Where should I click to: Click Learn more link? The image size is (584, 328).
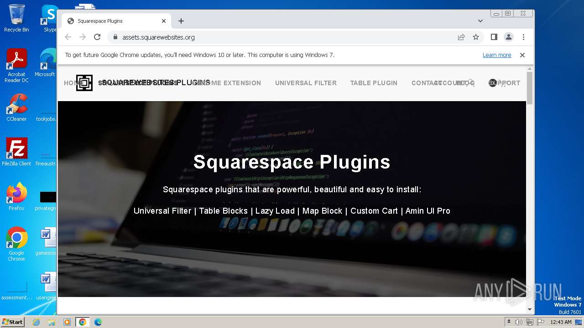point(497,55)
